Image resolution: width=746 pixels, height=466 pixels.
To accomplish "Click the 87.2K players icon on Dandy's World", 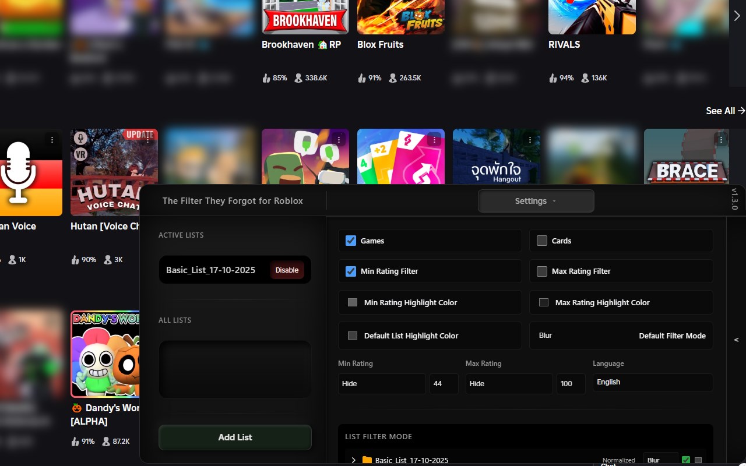I will [107, 441].
